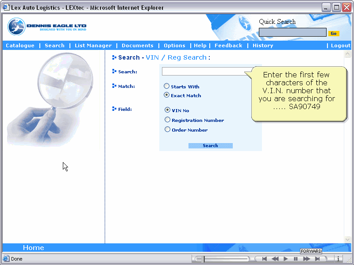The image size is (354, 265).
Task: Click the Logout link
Action: coord(341,45)
